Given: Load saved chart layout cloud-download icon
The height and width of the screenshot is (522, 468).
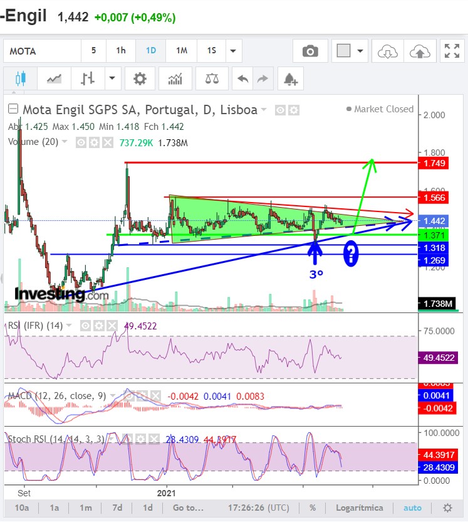Looking at the screenshot, I should coord(388,51).
